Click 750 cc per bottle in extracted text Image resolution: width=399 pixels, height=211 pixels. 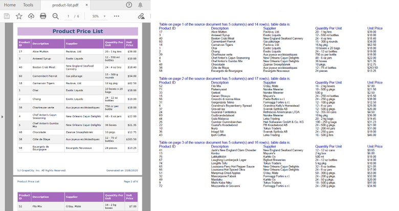pyautogui.click(x=326, y=55)
